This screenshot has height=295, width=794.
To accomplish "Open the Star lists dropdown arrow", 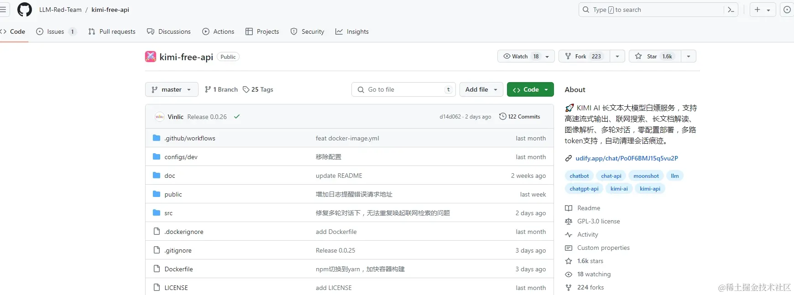I will click(689, 56).
